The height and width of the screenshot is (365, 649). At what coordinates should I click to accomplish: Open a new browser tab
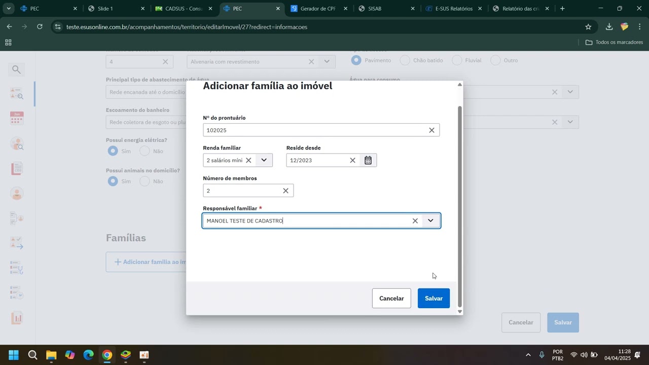[x=562, y=9]
